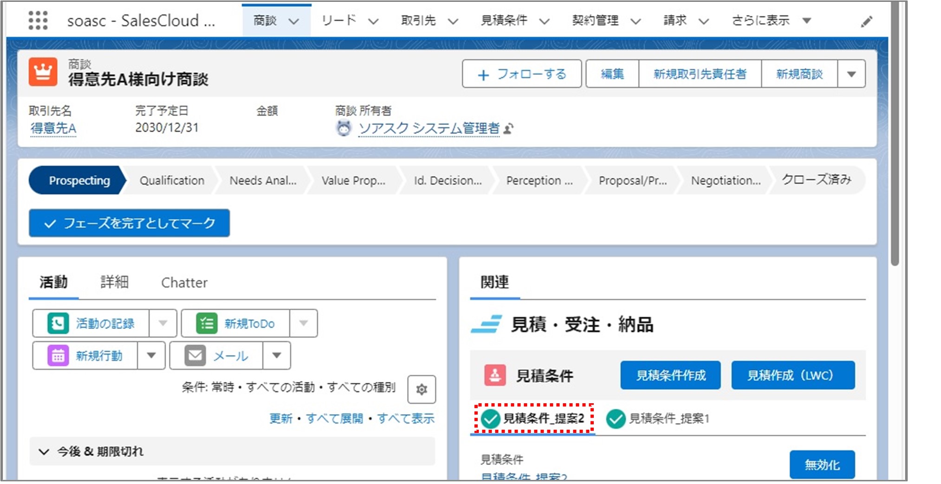Image resolution: width=941 pixels, height=484 pixels.
Task: Click the 見積条件作成 button
Action: point(670,375)
